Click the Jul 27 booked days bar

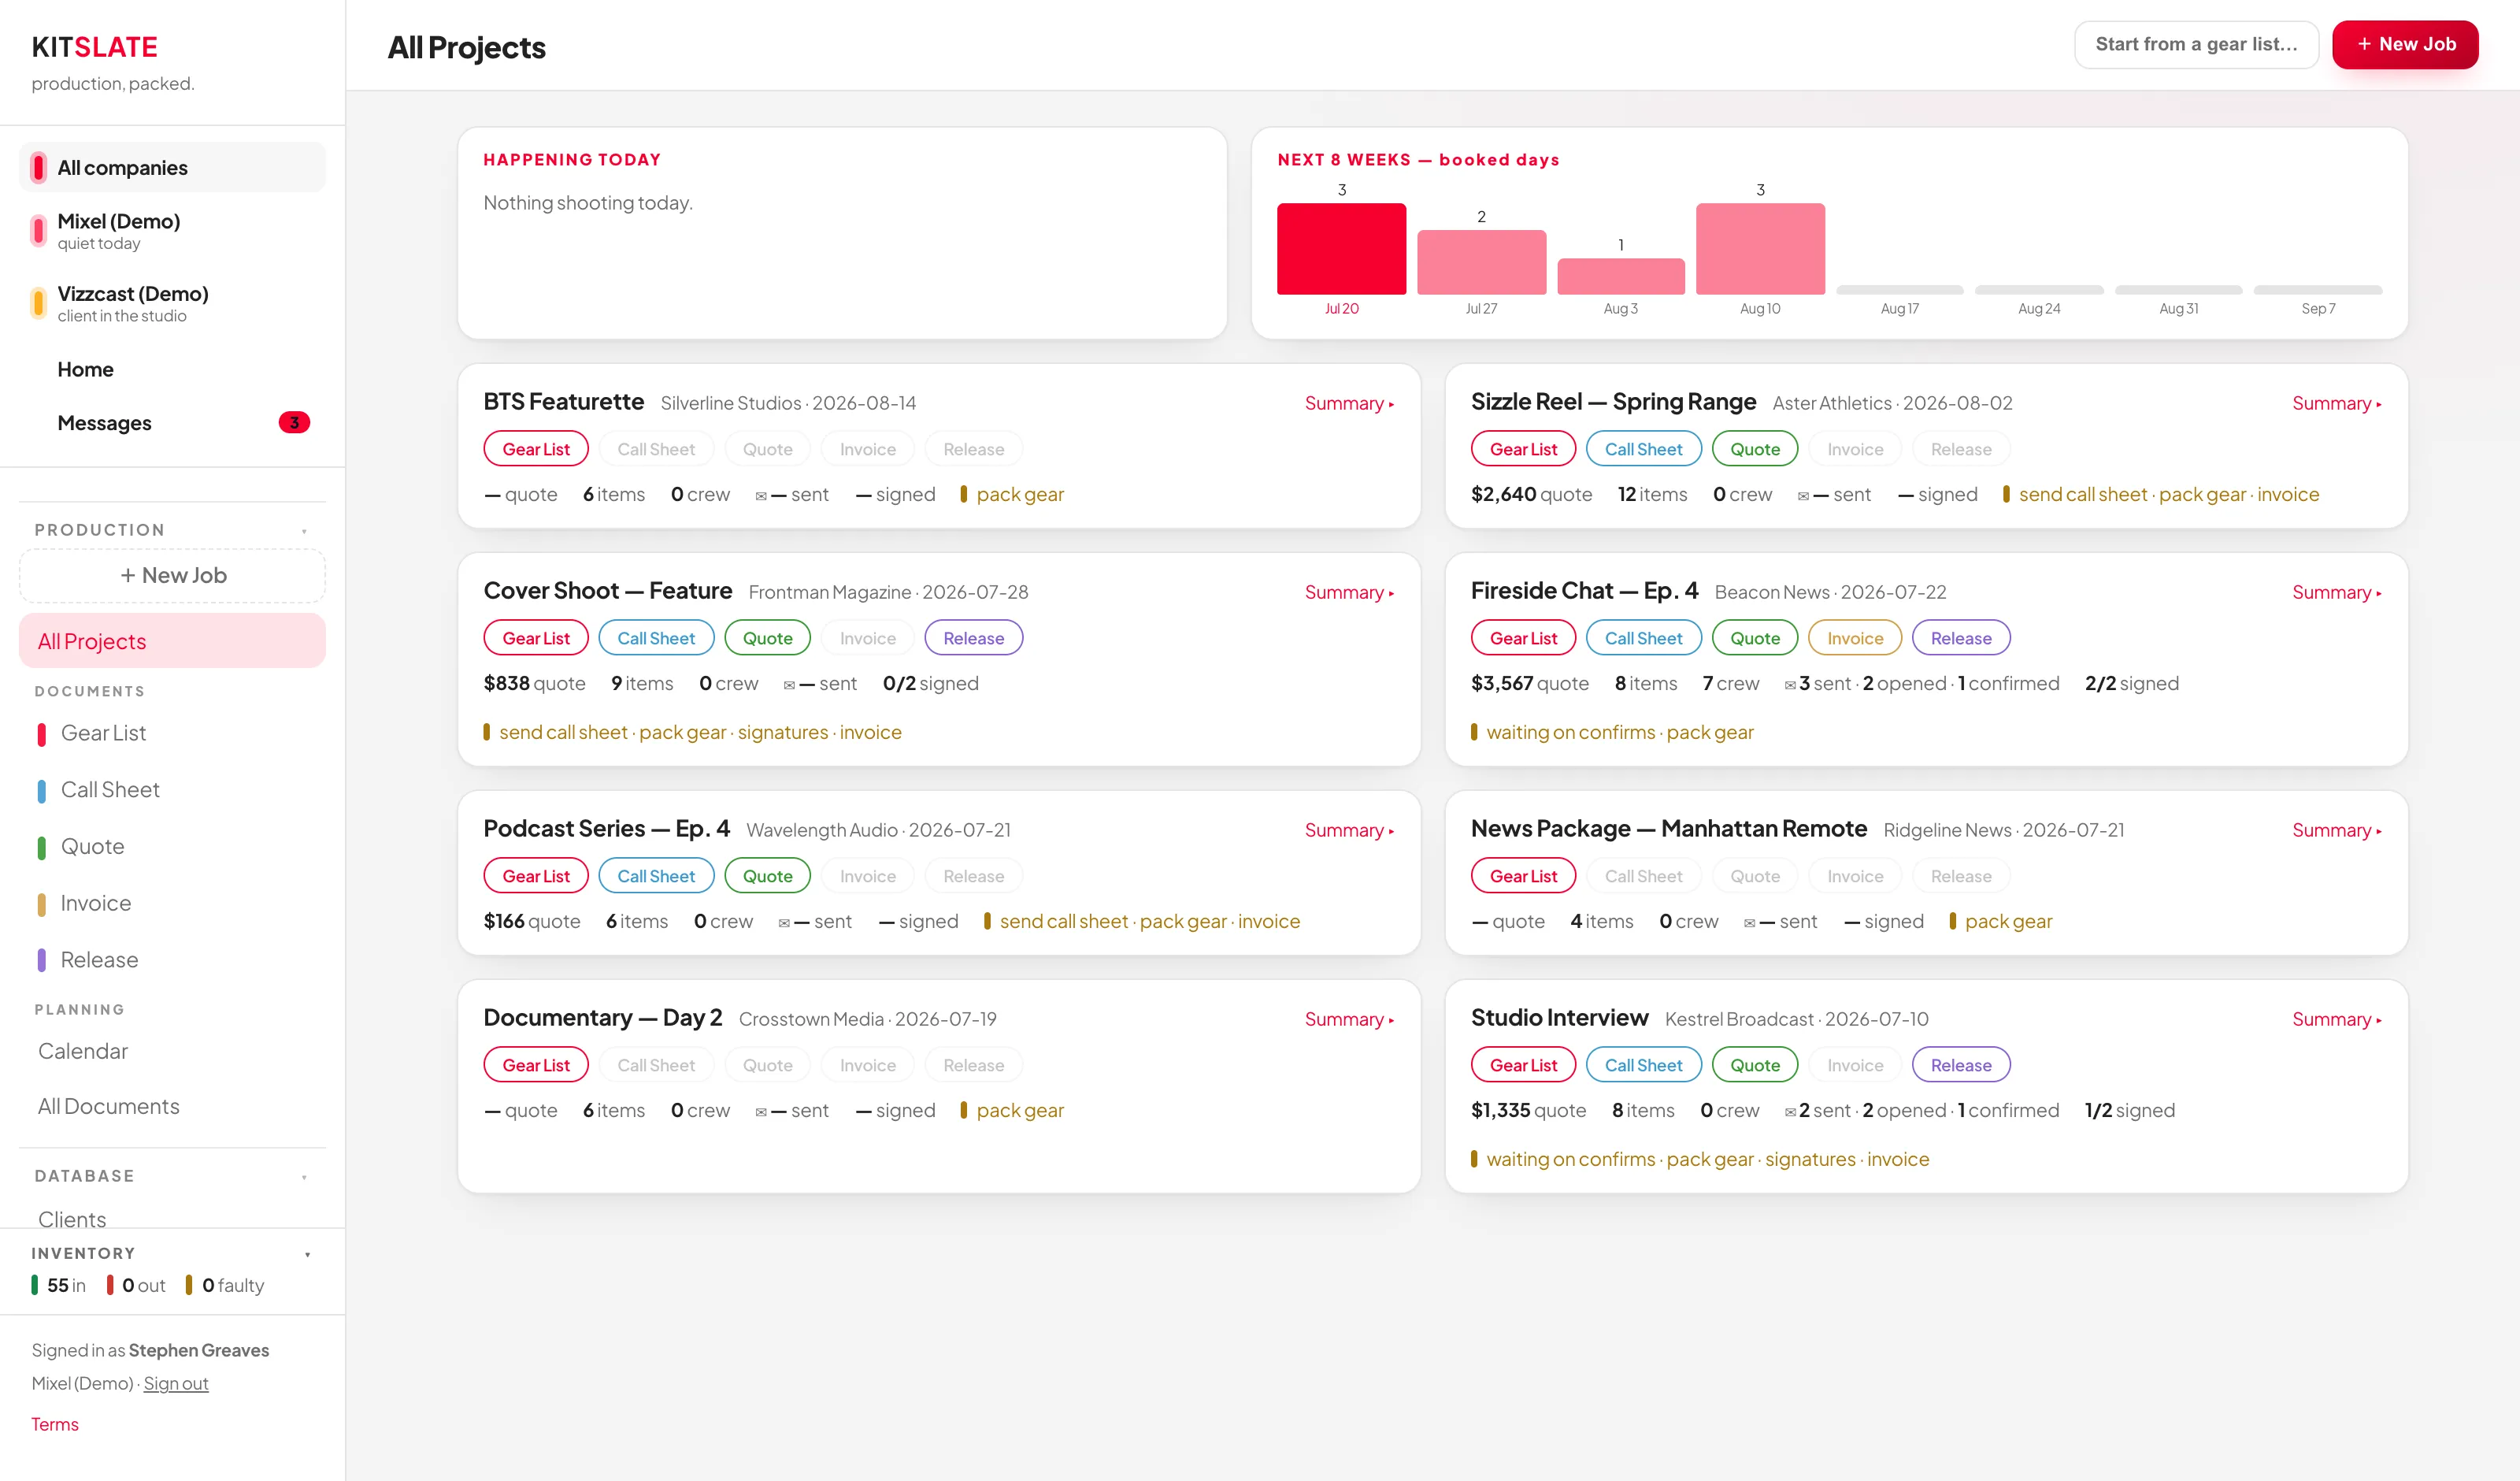pyautogui.click(x=1481, y=262)
